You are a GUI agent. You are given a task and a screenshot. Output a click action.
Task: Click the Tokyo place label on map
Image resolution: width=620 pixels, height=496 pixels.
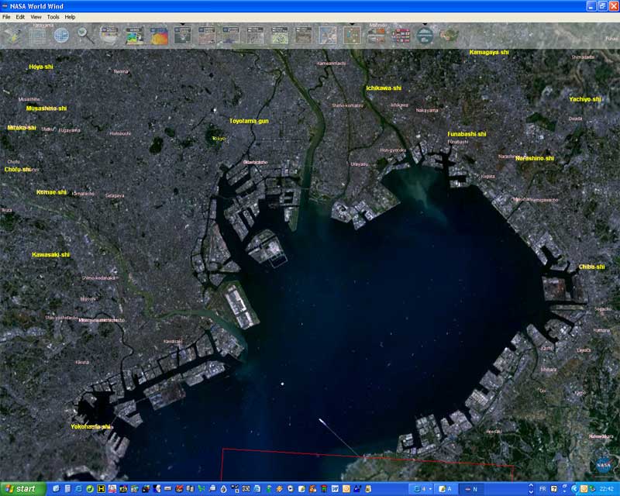pos(219,139)
